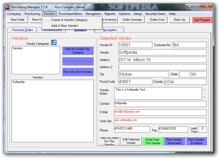Click the Address field
Viewport: 220px width, 159px height.
tap(162, 60)
